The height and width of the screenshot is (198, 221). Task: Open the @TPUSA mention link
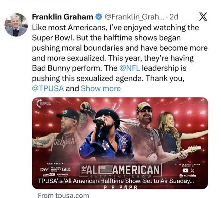coord(48,88)
